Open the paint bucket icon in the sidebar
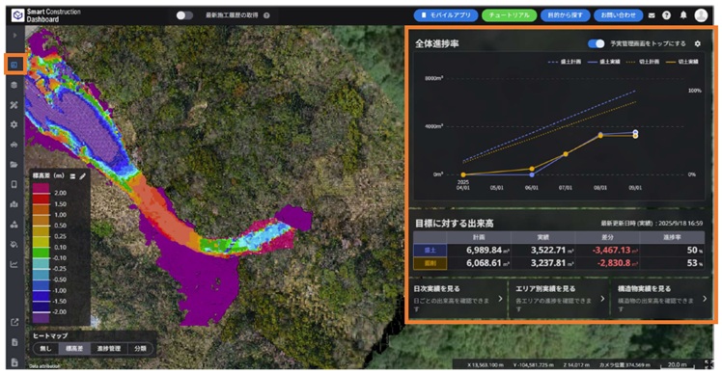This screenshot has width=722, height=373. [14, 244]
